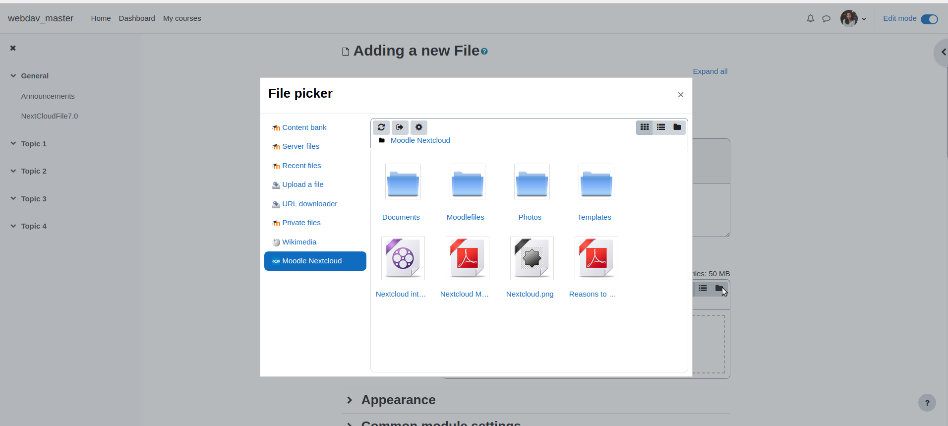The height and width of the screenshot is (426, 948).
Task: Open the Documents folder icon
Action: point(403,182)
